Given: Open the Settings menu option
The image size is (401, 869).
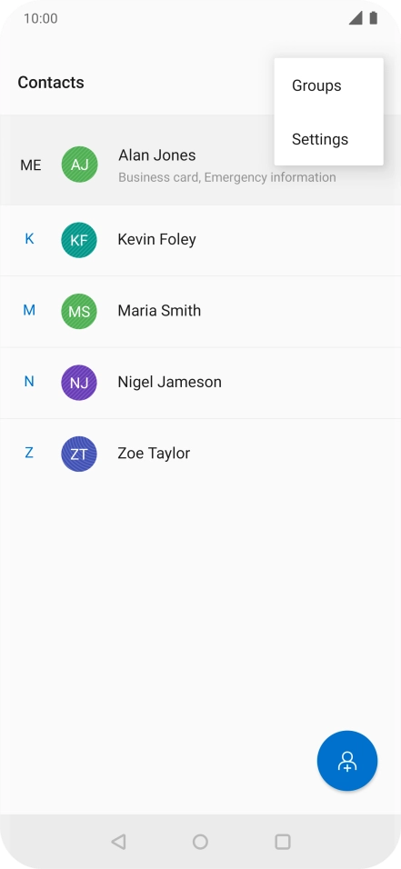Looking at the screenshot, I should [x=328, y=138].
